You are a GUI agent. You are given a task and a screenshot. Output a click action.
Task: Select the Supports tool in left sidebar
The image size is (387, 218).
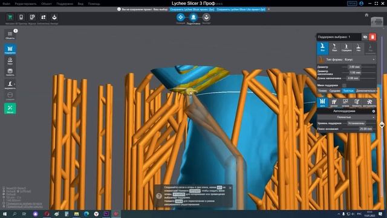point(10,49)
